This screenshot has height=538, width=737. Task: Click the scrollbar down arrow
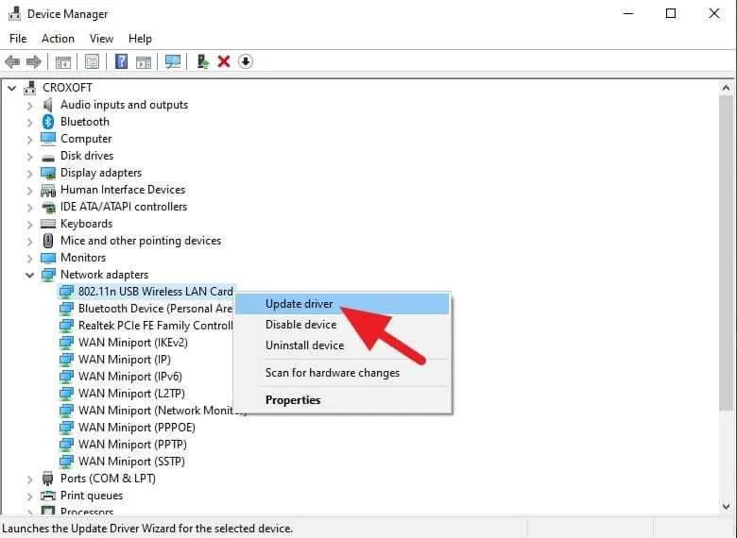point(727,507)
